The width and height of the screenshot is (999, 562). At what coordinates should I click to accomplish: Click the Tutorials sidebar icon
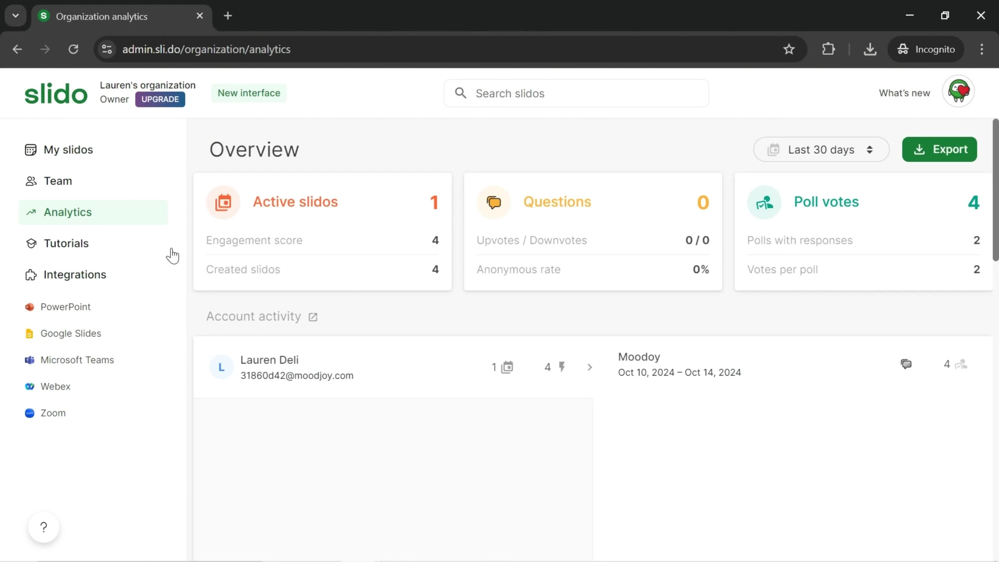coord(30,243)
